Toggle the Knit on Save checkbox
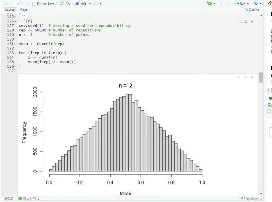 point(34,4)
